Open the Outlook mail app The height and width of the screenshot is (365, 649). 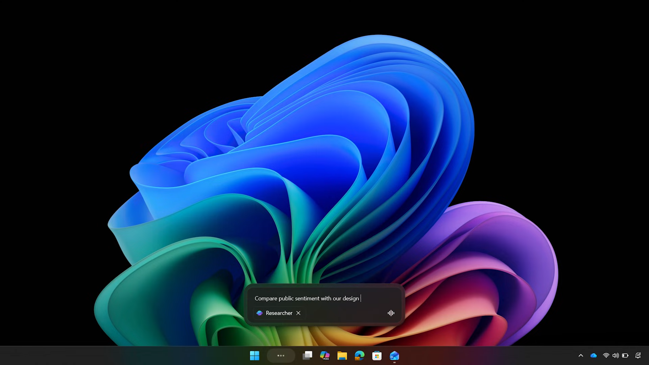tap(394, 356)
